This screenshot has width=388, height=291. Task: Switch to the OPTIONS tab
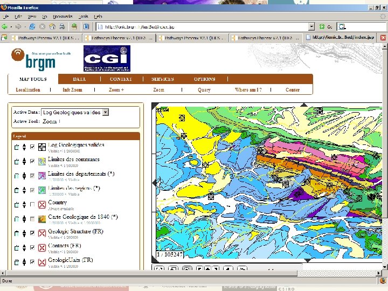point(204,79)
